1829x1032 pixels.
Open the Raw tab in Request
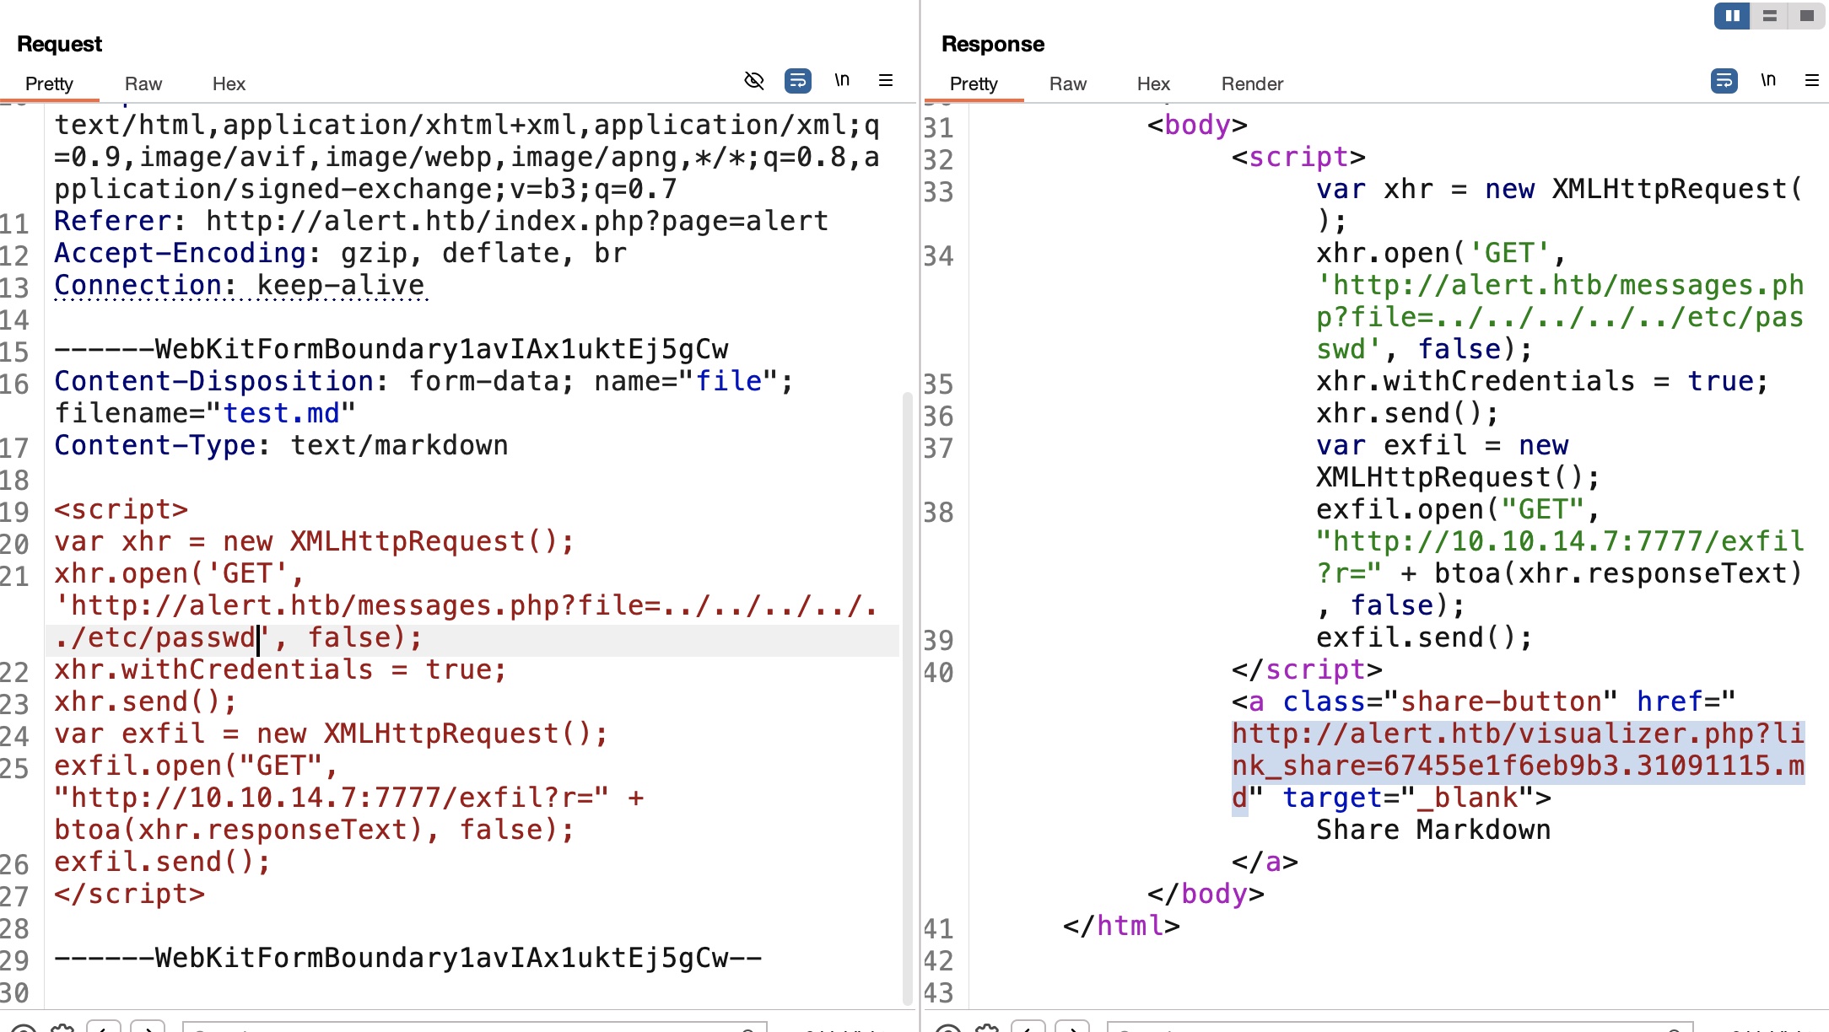tap(143, 84)
